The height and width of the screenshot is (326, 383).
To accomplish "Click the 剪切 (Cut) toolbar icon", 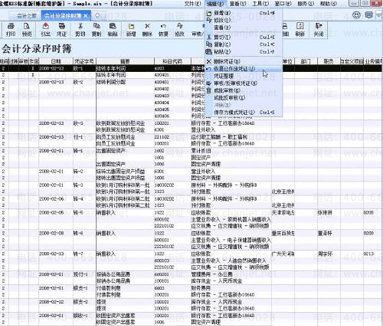I will 80,28.
